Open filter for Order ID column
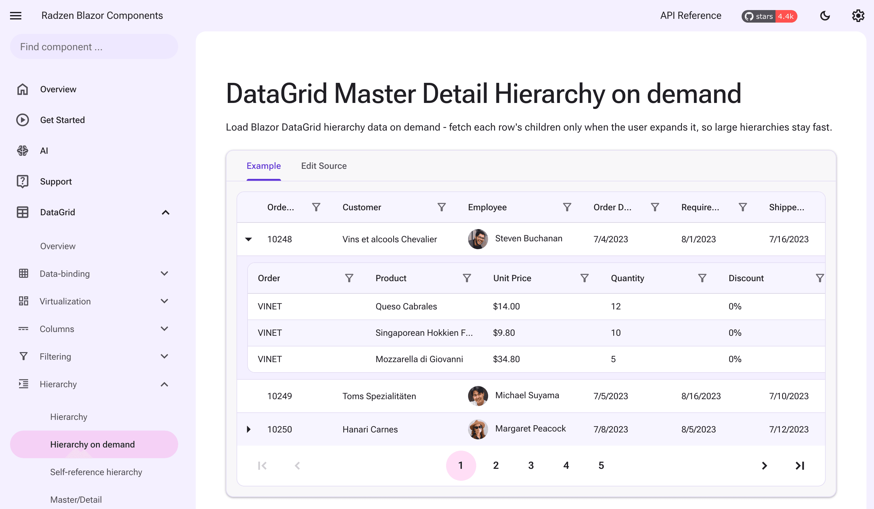The height and width of the screenshot is (509, 874). pos(316,207)
